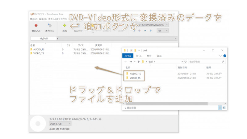Screen dimensions: 247x139
Task: Switch to the ホーム ribbon tab
Action: [x=139, y=56]
